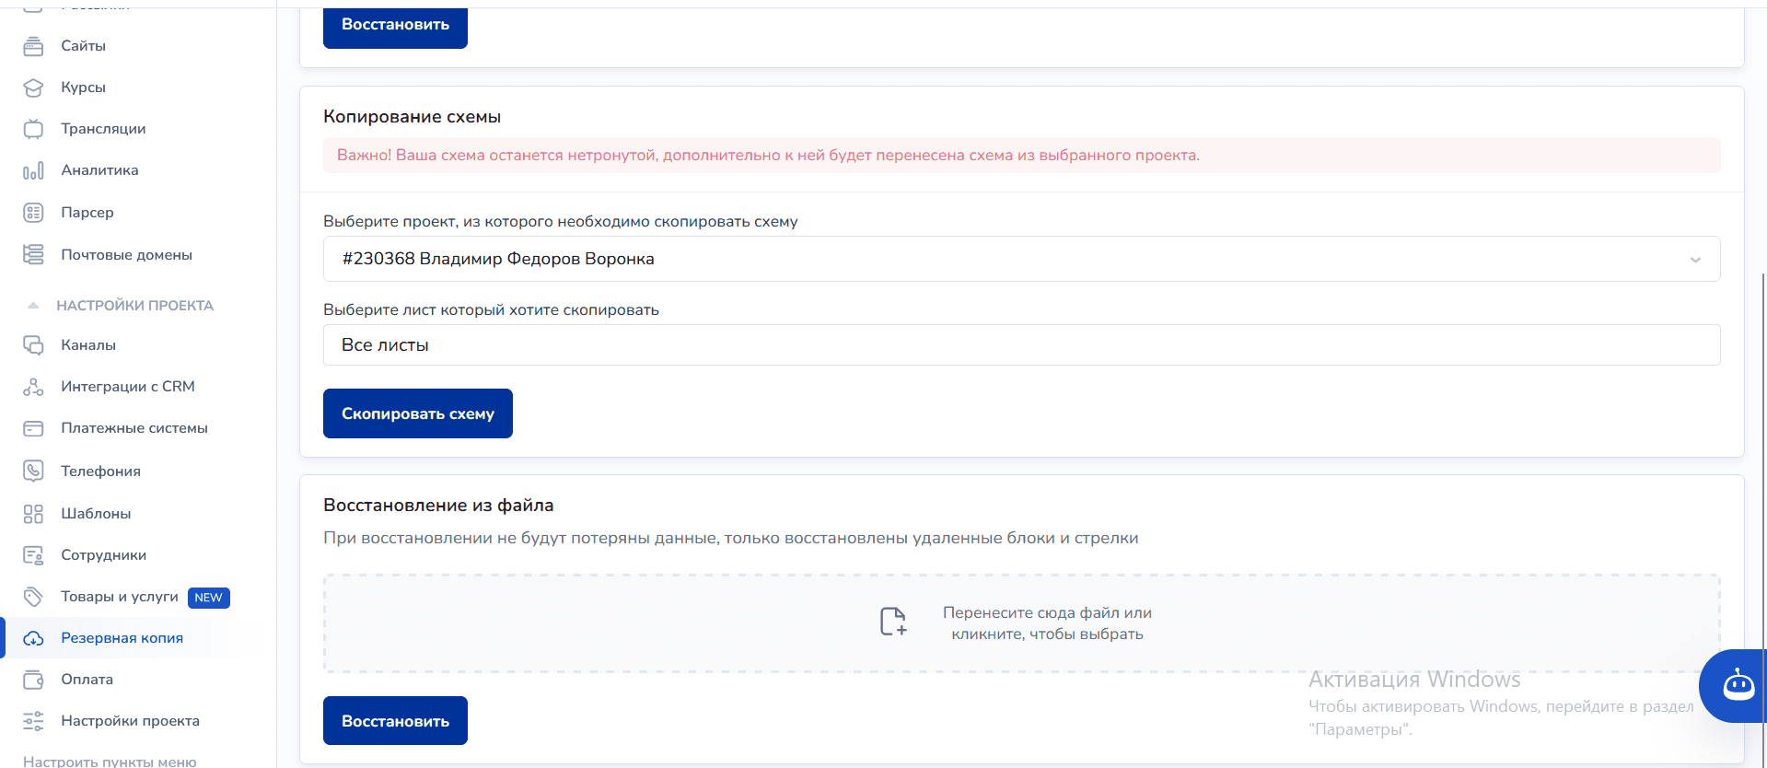Open Товары и услуги with NEW badge
This screenshot has width=1767, height=768.
click(120, 597)
